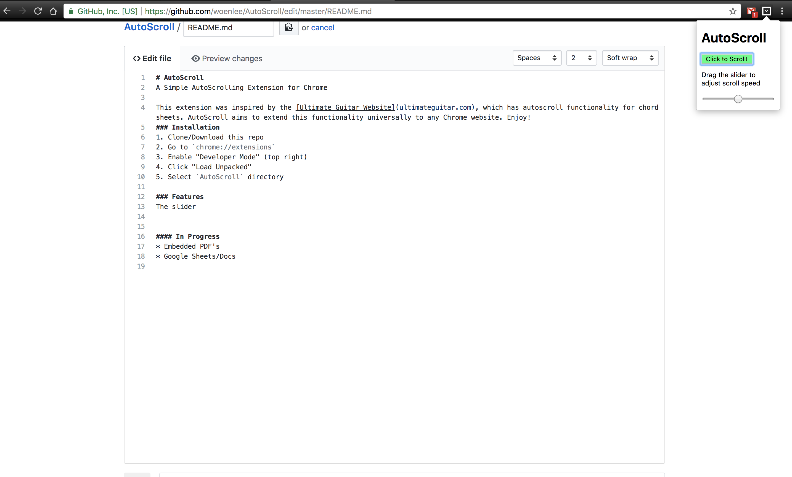The width and height of the screenshot is (792, 477).
Task: Click the clipboard copy path icon
Action: pyautogui.click(x=289, y=28)
